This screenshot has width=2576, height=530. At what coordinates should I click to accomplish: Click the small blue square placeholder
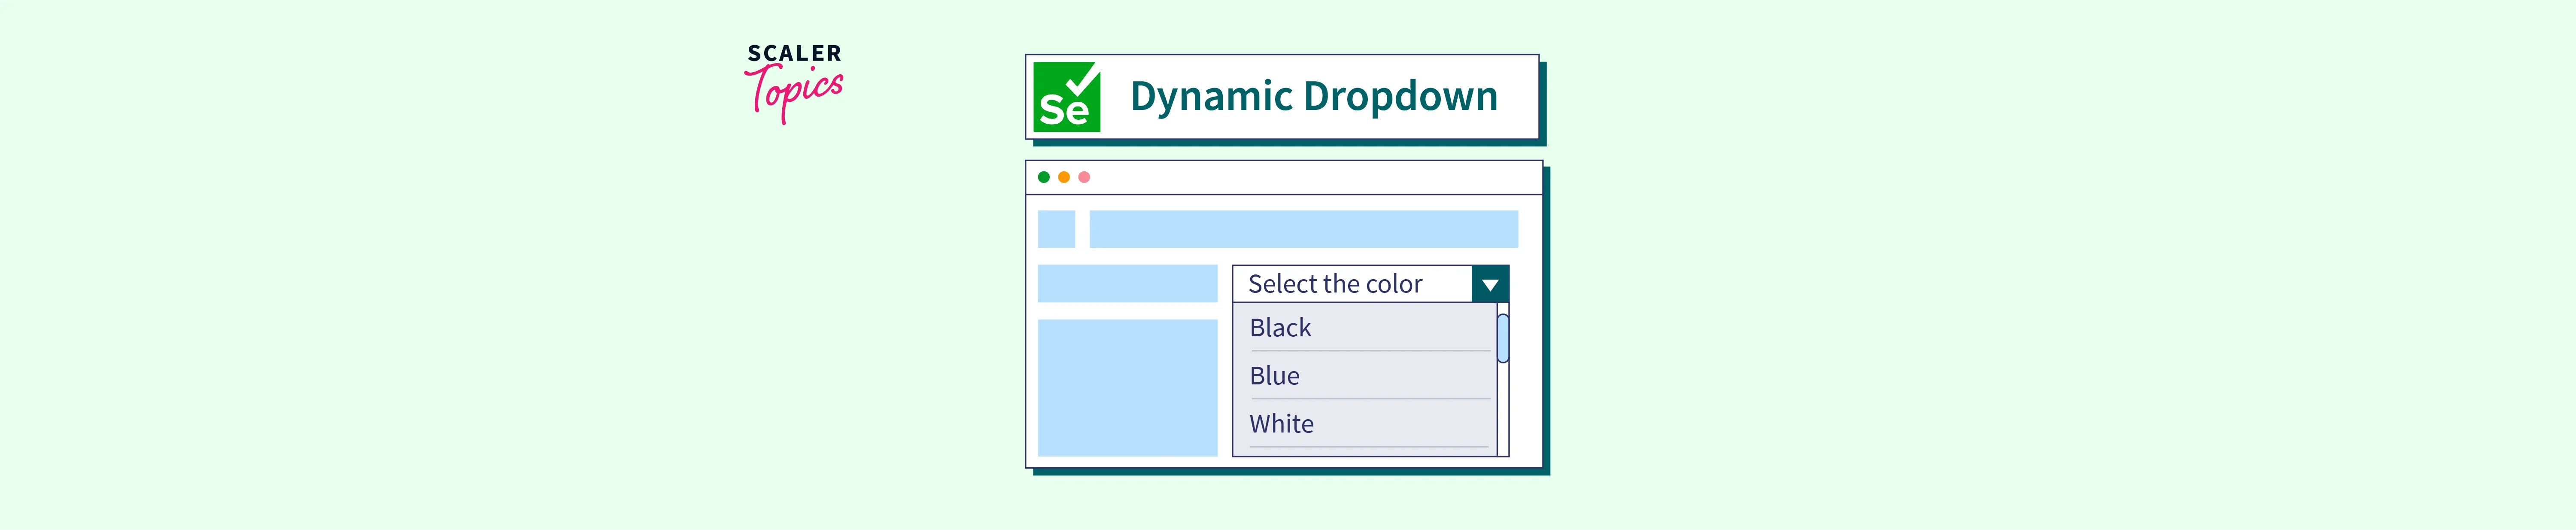pos(1056,229)
